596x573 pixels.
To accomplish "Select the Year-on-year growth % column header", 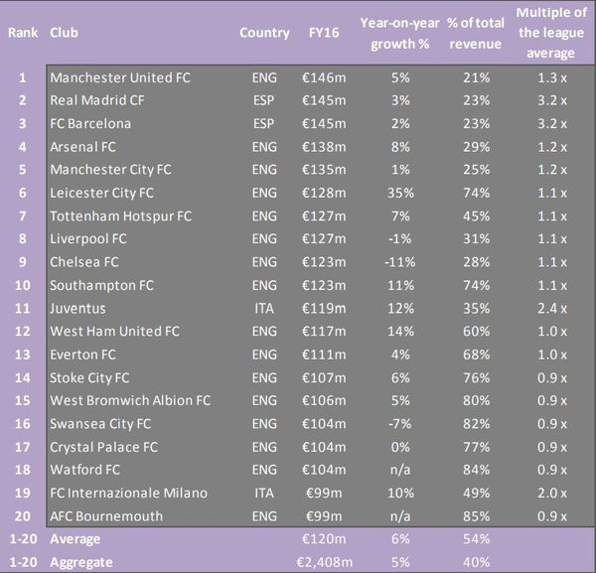I will [x=400, y=34].
